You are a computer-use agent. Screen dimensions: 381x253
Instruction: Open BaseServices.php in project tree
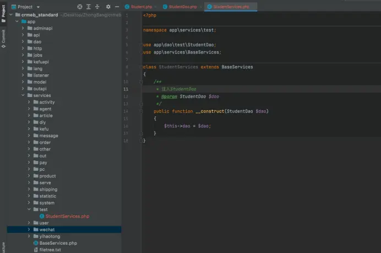point(58,243)
